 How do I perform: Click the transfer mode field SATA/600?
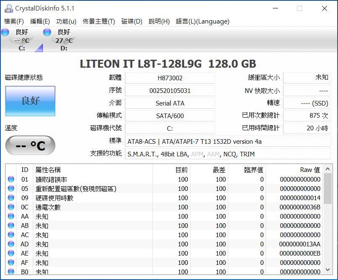170,116
